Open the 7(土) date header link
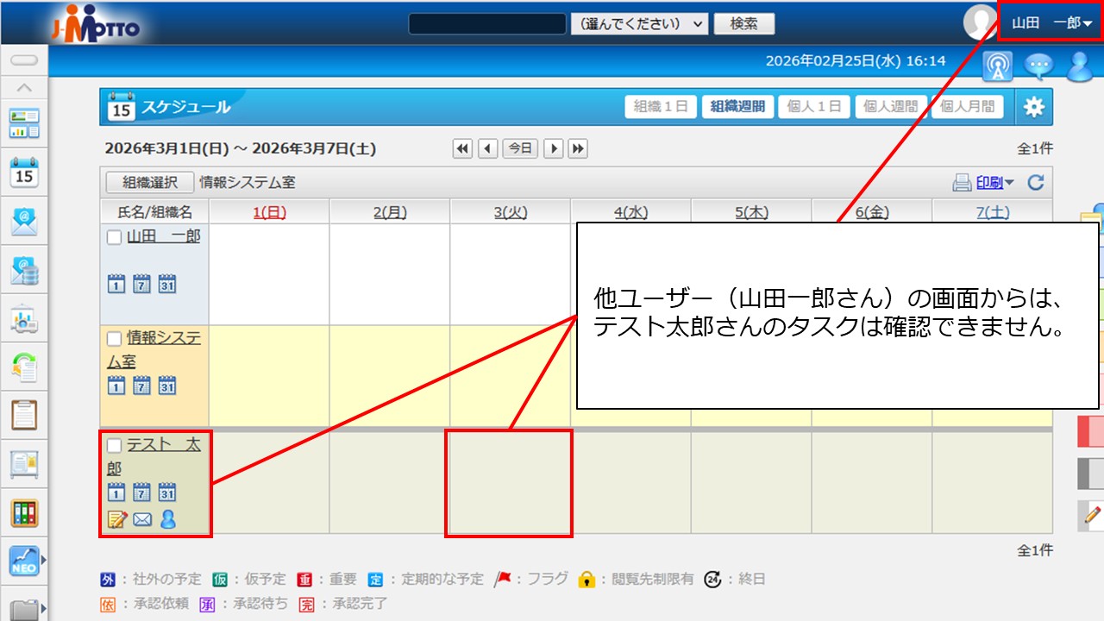 [x=993, y=212]
